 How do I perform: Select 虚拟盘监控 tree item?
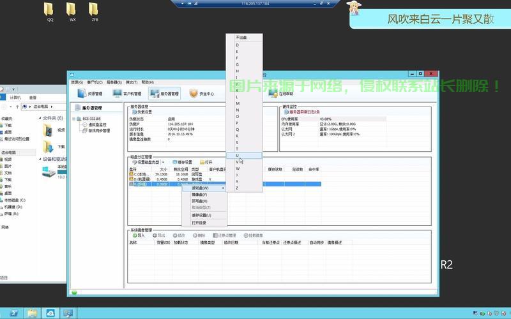pyautogui.click(x=97, y=124)
